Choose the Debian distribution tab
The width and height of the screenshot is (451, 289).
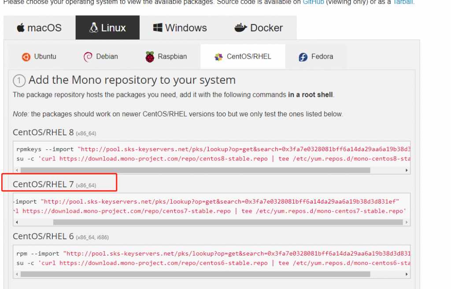[x=101, y=56]
